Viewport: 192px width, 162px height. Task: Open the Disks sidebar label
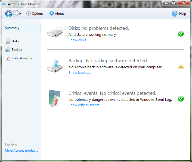coord(15,41)
